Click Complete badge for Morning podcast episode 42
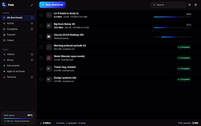 (184, 47)
